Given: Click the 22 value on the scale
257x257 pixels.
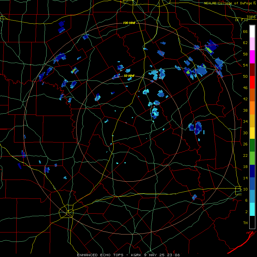Looking at the screenshot, I should tap(245, 155).
